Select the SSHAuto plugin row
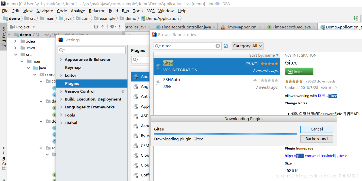The width and height of the screenshot is (362, 181). [x=217, y=83]
